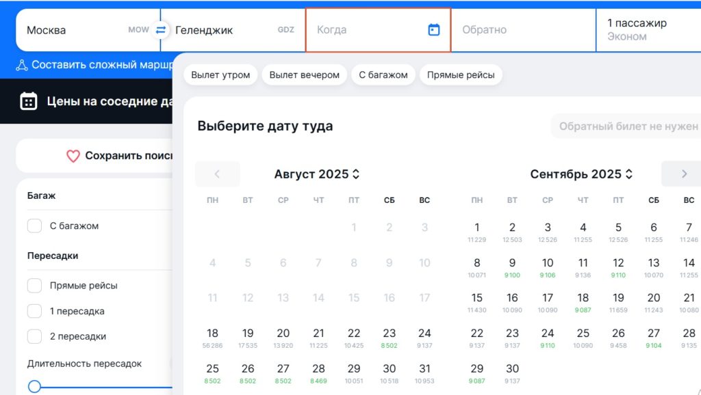Click the swap cities arrows icon
The height and width of the screenshot is (395, 701).
point(160,29)
